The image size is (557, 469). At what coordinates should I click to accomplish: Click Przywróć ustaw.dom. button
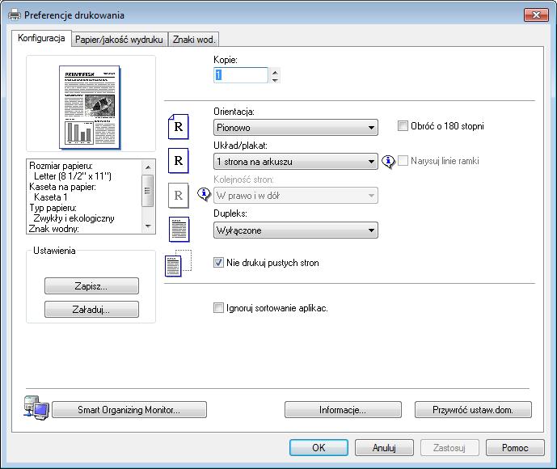coord(473,410)
